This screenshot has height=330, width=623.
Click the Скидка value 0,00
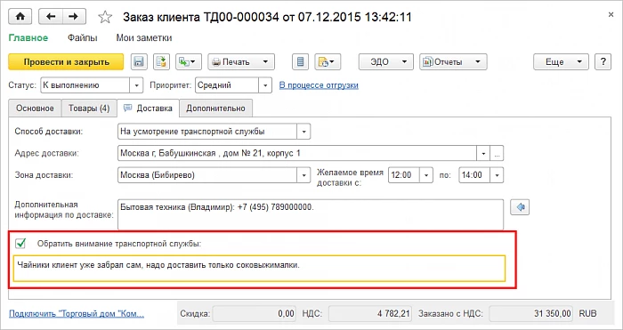coord(254,314)
